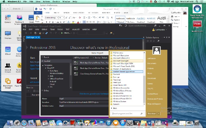This screenshot has height=128, width=206.
Task: Open Windows 8.1 icon on the Mac desktop
Action: pos(197,26)
